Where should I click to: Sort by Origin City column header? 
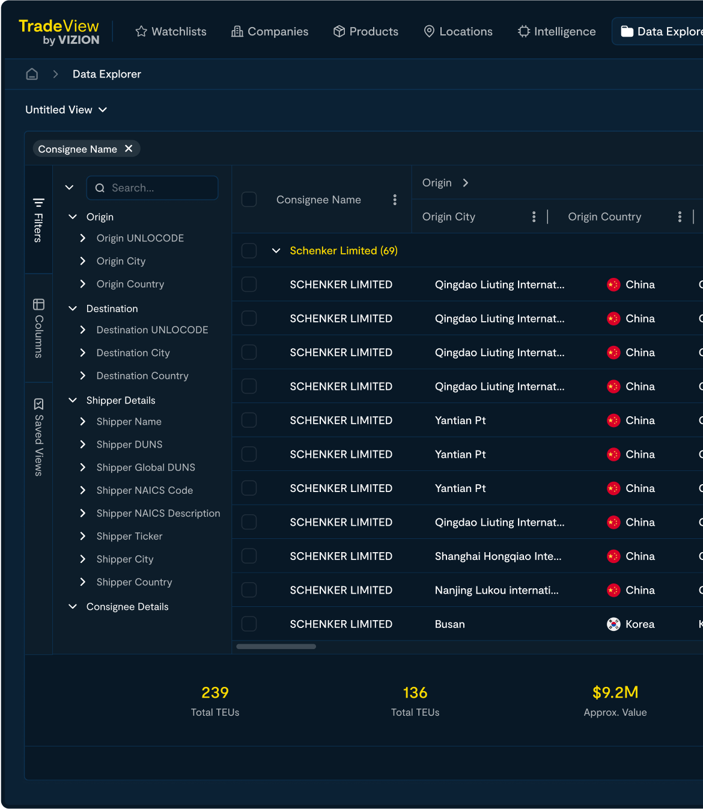449,217
